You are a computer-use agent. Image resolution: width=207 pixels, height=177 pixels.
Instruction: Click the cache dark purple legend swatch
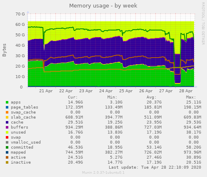[x=7, y=122]
